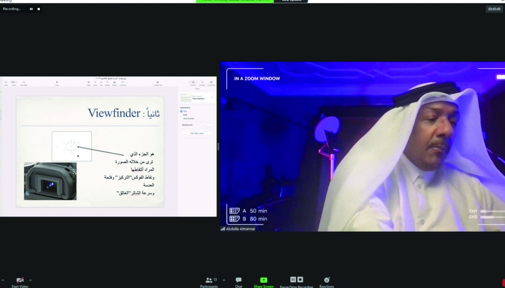Click the Start Video camera icon
Image resolution: width=505 pixels, height=288 pixels.
20,280
